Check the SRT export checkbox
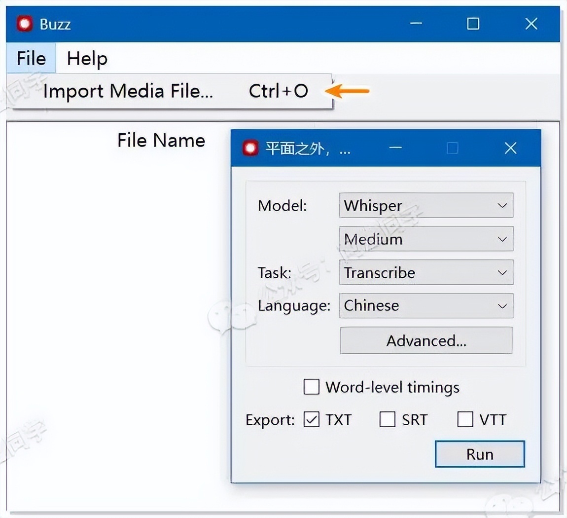 tap(387, 420)
